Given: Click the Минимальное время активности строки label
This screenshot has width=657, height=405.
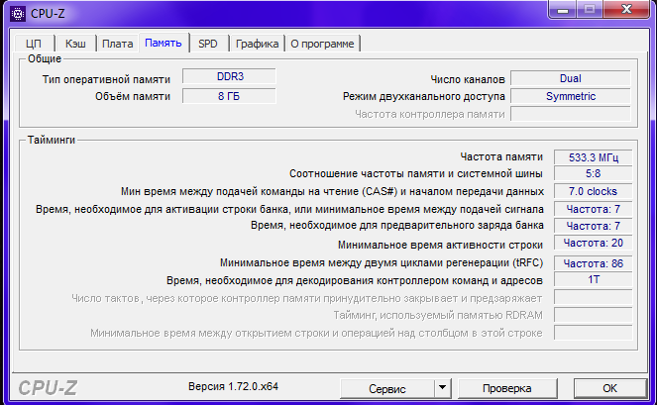Looking at the screenshot, I should click(x=440, y=245).
